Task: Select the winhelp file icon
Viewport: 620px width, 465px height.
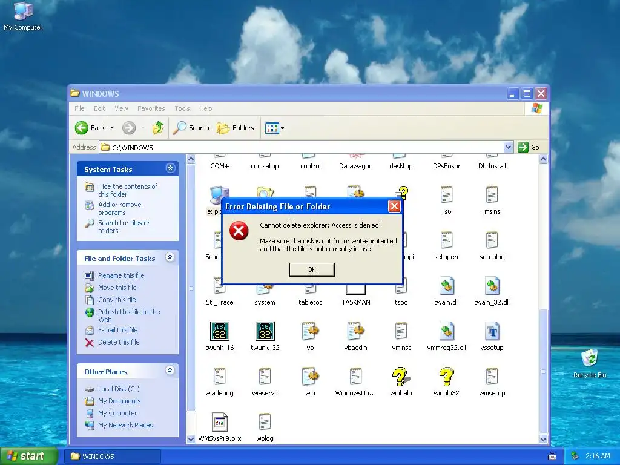Action: (401, 377)
